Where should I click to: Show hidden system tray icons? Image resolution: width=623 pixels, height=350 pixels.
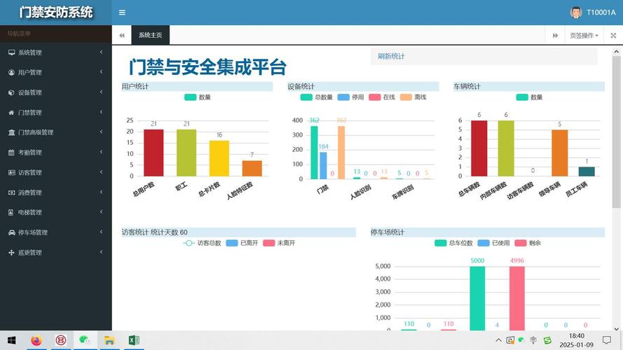(498, 340)
